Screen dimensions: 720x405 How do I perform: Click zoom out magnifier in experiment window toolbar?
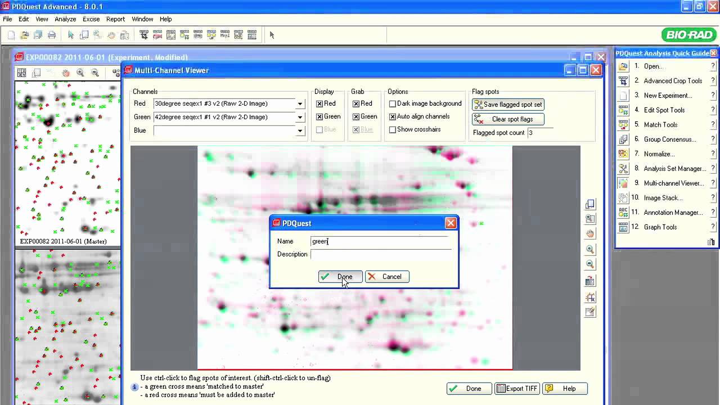pyautogui.click(x=95, y=73)
